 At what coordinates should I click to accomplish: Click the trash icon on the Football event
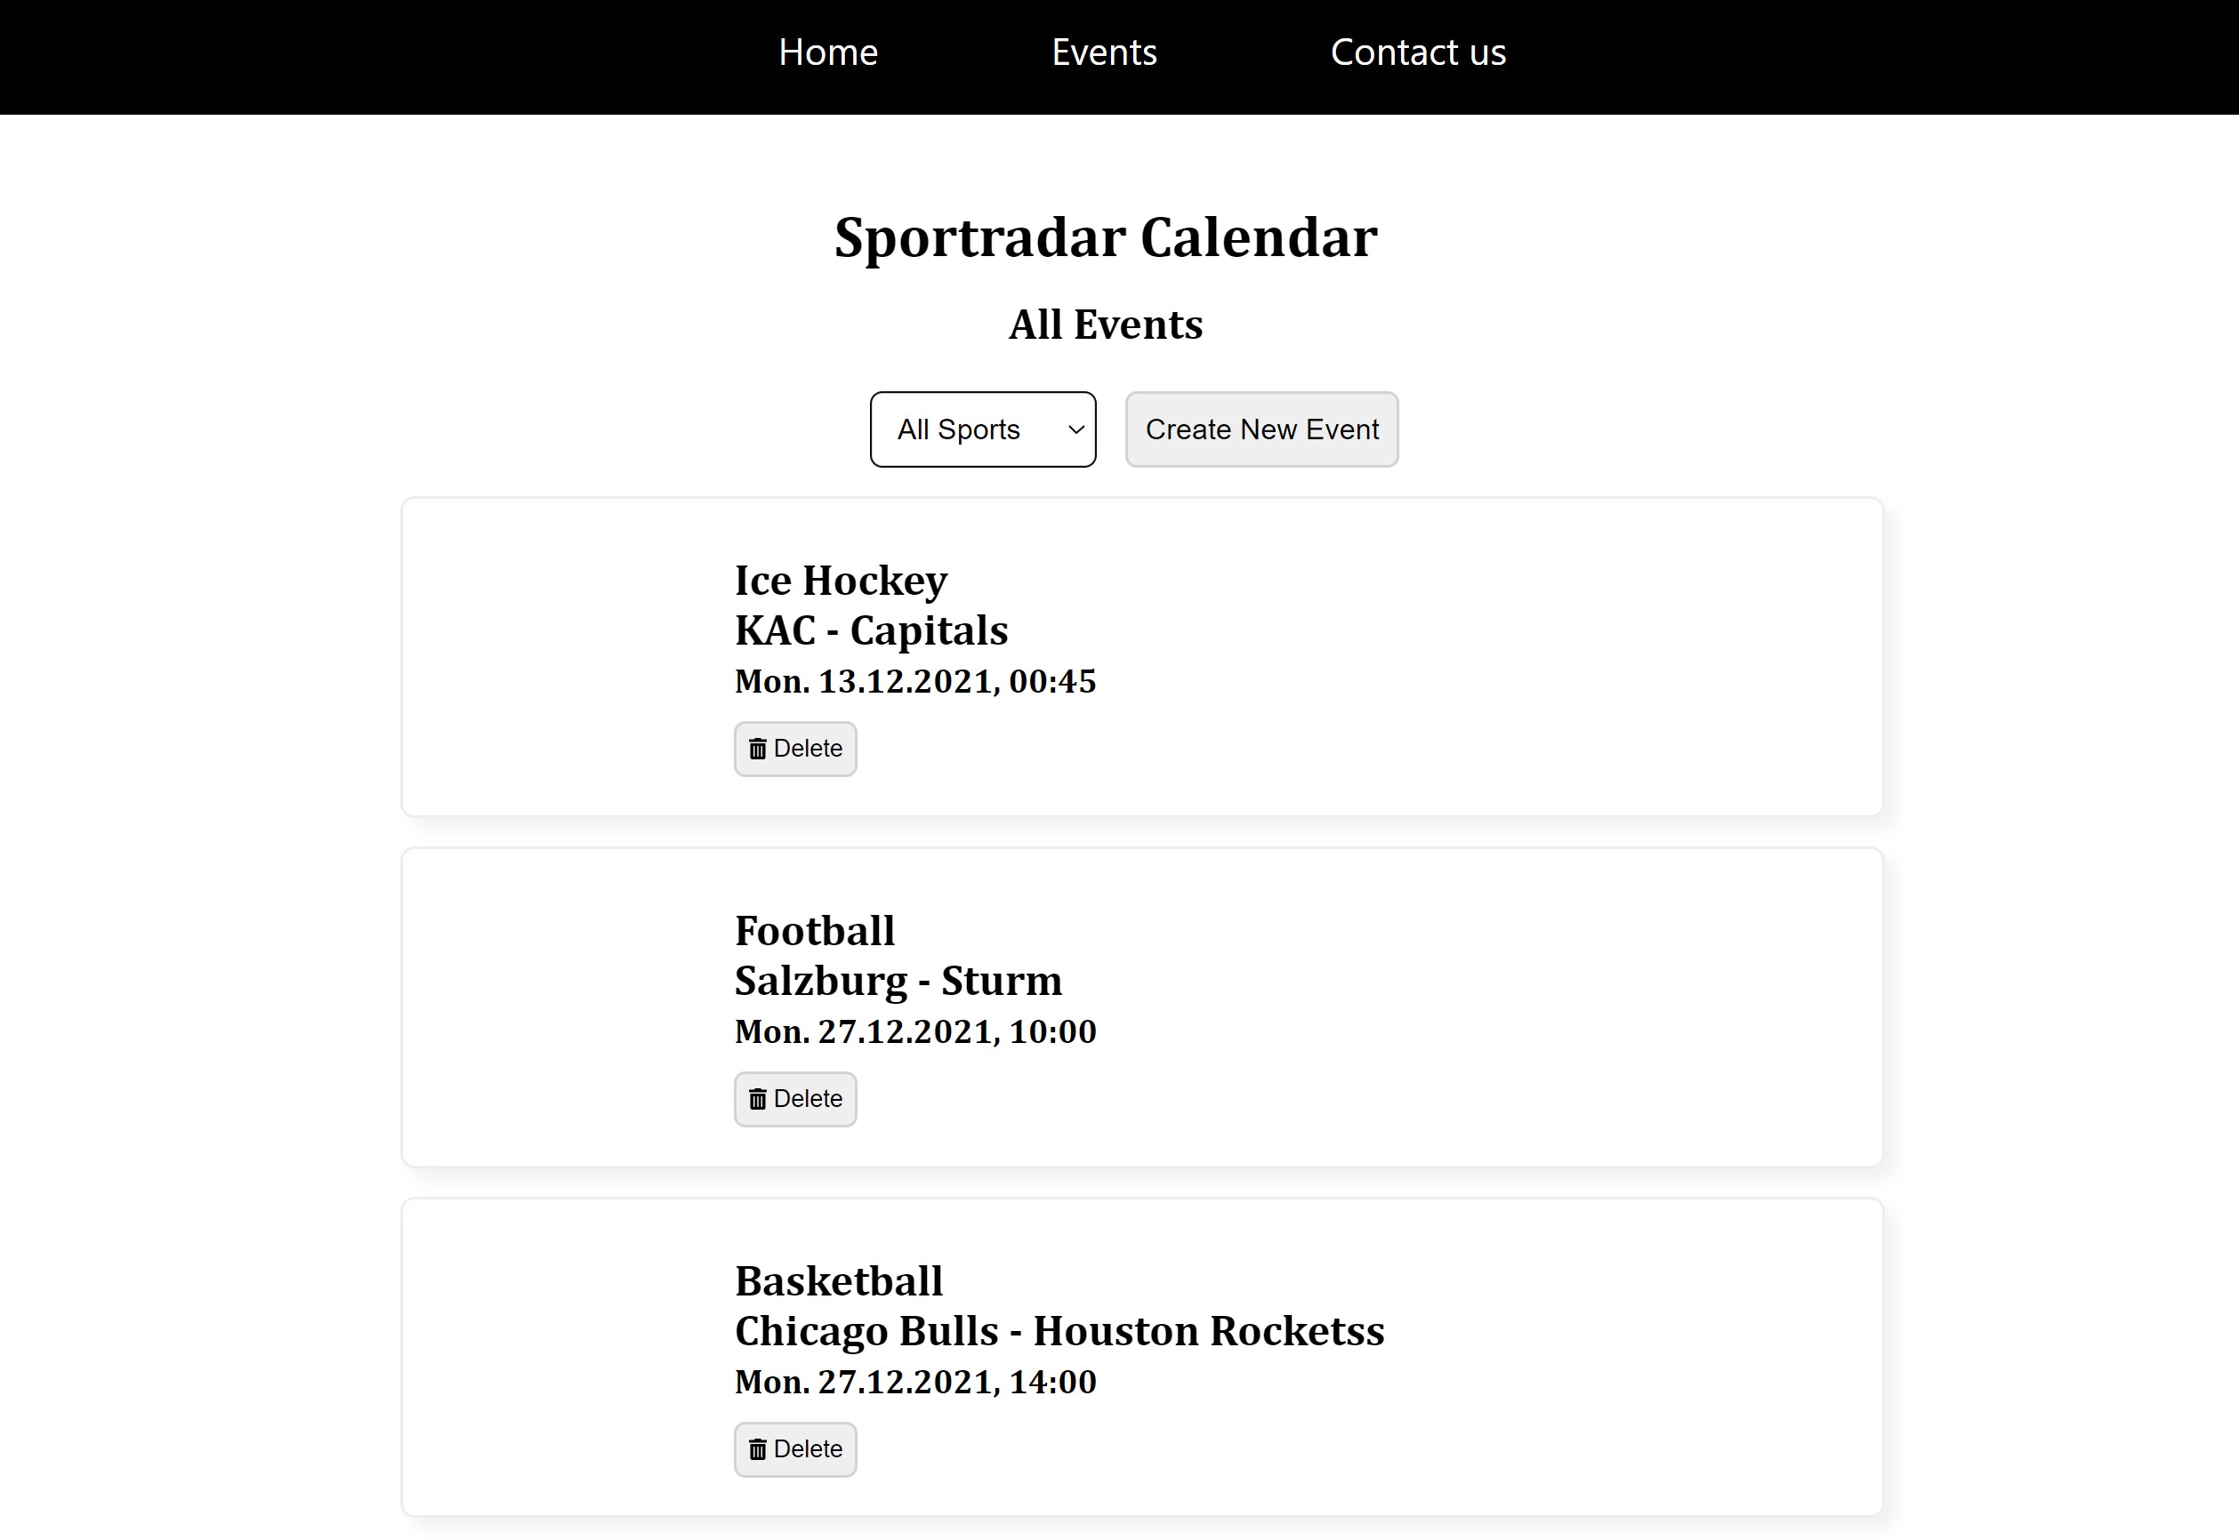click(x=758, y=1099)
